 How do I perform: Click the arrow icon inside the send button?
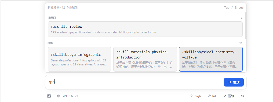(x=230, y=82)
